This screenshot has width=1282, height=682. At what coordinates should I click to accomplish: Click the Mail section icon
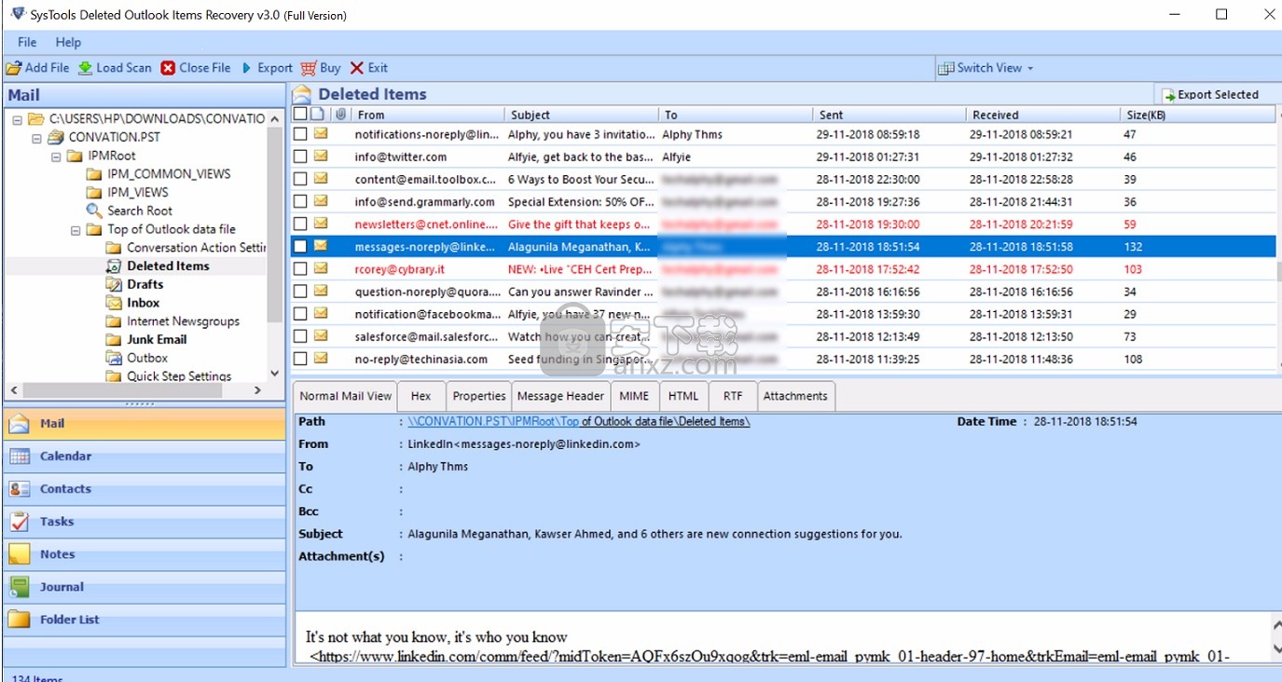[x=20, y=424]
